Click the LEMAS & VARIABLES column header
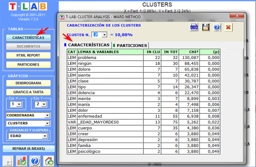The image size is (256, 167). (110, 52)
